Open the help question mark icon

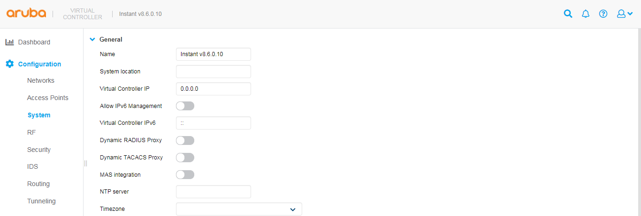click(603, 14)
